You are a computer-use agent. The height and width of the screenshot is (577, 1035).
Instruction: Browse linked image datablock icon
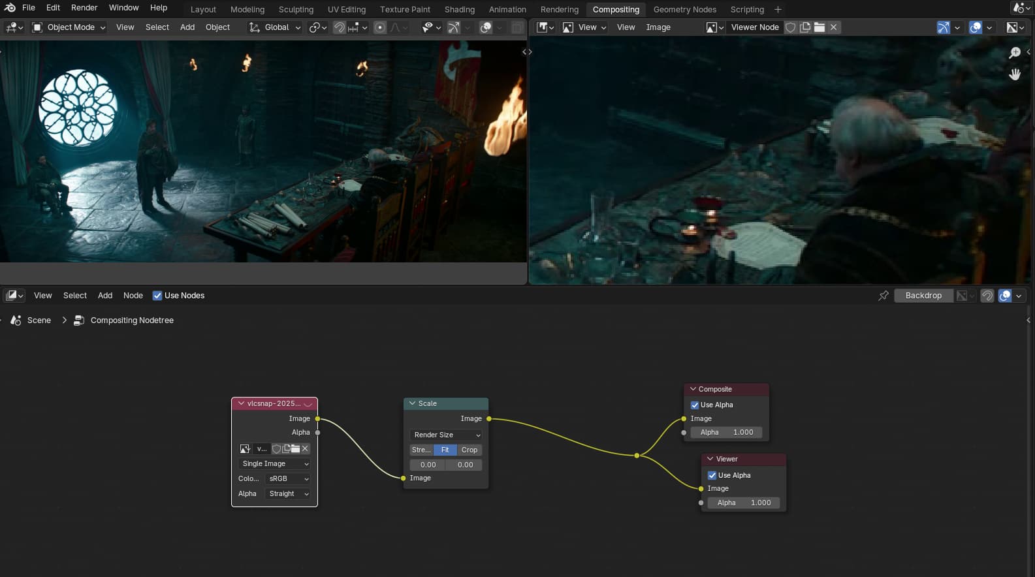tap(715, 27)
